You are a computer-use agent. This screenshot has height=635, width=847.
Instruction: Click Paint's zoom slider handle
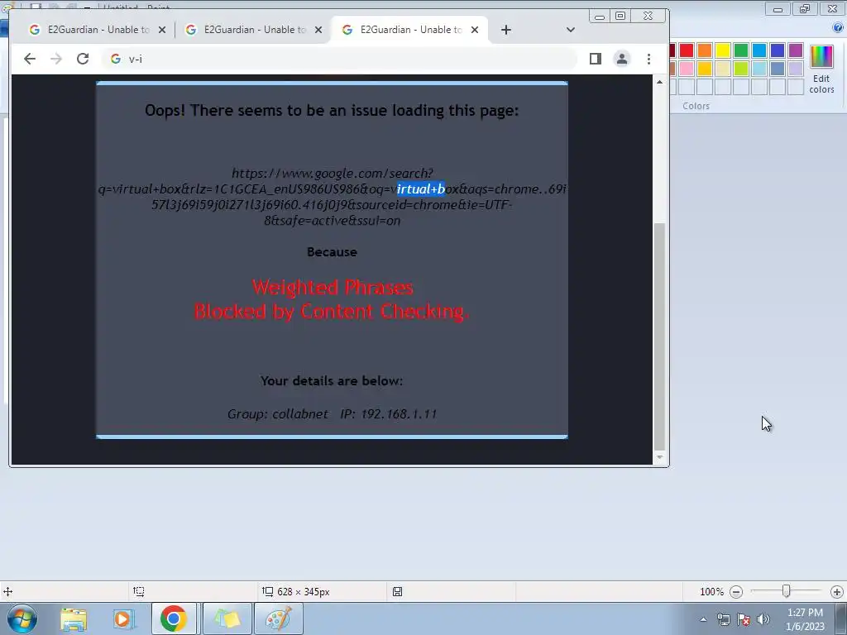pos(787,591)
